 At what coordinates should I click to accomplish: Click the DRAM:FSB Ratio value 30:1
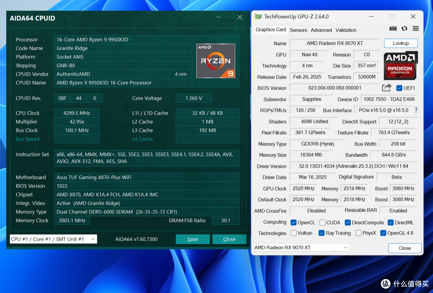[225, 220]
